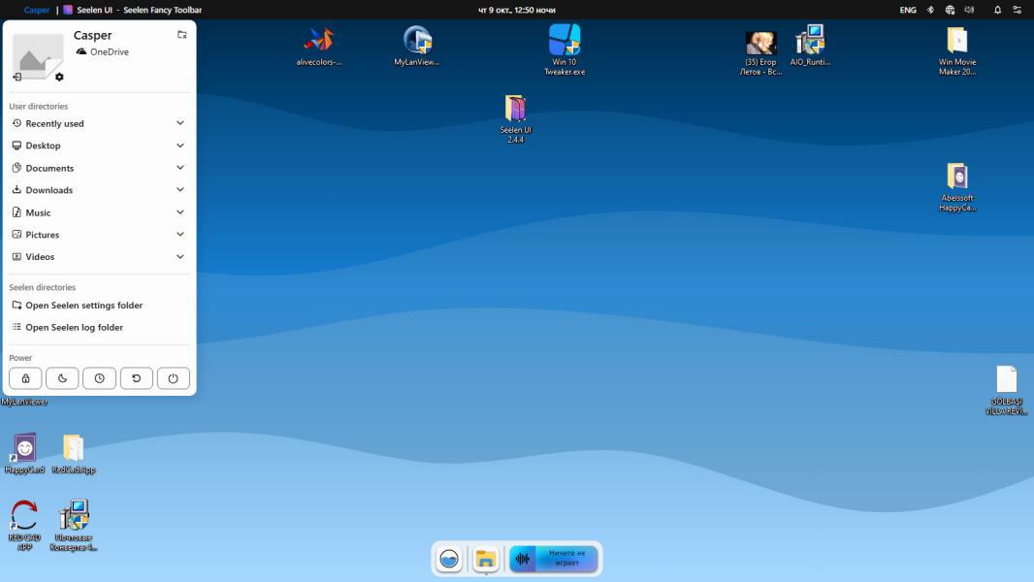
Task: Select the Documents entry in User directories
Action: 49,168
